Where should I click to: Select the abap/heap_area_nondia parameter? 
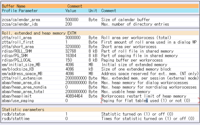pos(24,87)
